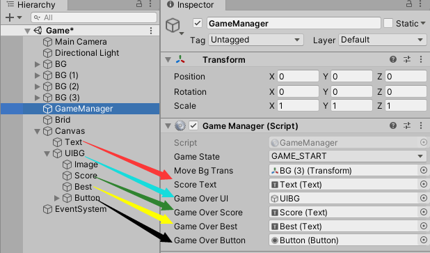Open the Layer dropdown showing Default
Image resolution: width=430 pixels, height=253 pixels.
click(x=383, y=40)
